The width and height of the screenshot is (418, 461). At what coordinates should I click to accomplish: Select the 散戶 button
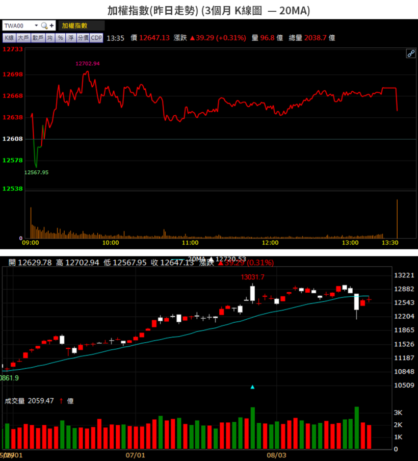[38, 38]
